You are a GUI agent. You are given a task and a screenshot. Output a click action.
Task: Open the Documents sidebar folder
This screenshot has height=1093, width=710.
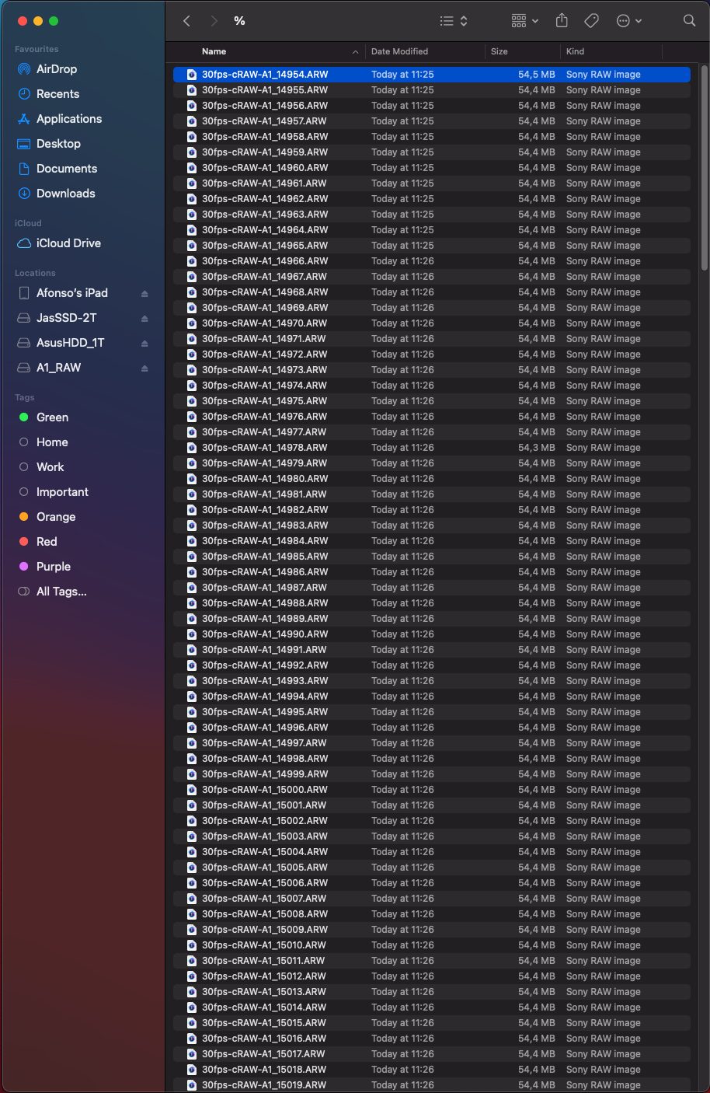pyautogui.click(x=67, y=169)
